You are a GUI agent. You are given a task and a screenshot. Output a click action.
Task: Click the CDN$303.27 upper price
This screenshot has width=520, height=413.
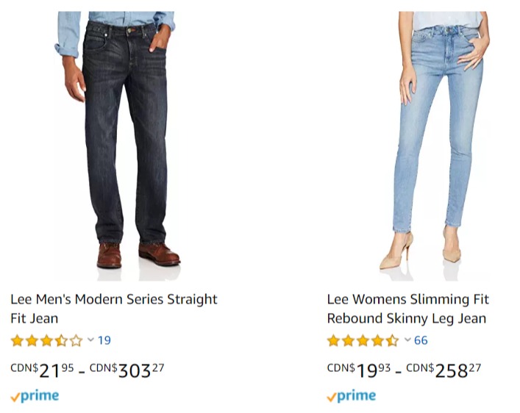[x=127, y=370]
